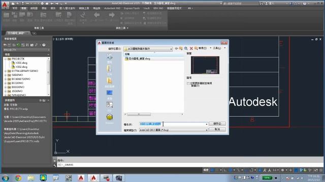Image resolution: width=325 pixels, height=182 pixels.
Task: Open the FTP location shortcut in places list
Action: point(110,106)
